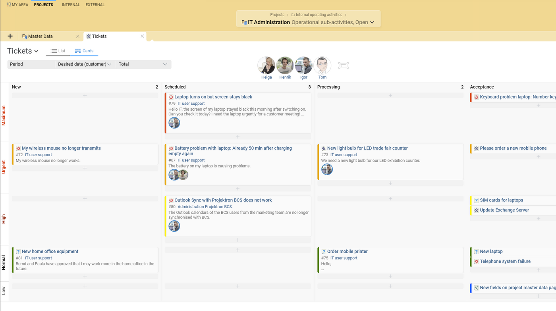Screen dimensions: 556x311
Task: Open the new tab plus icon
Action: 10,36
